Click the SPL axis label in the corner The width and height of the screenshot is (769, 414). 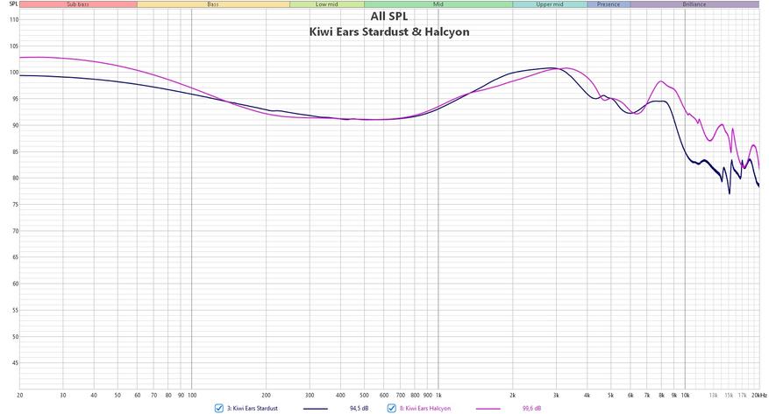(x=13, y=4)
